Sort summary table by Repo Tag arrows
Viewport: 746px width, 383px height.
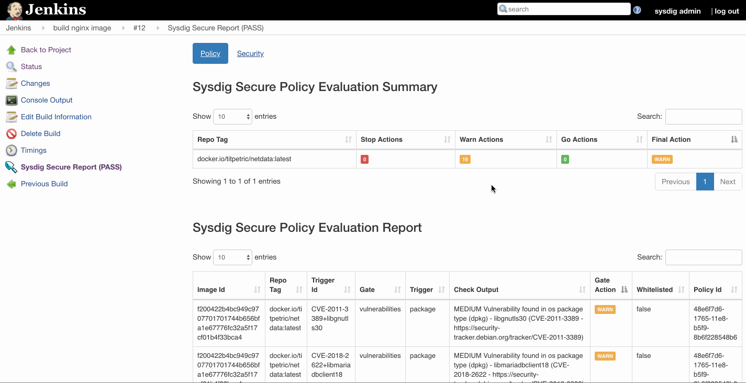[x=349, y=140]
